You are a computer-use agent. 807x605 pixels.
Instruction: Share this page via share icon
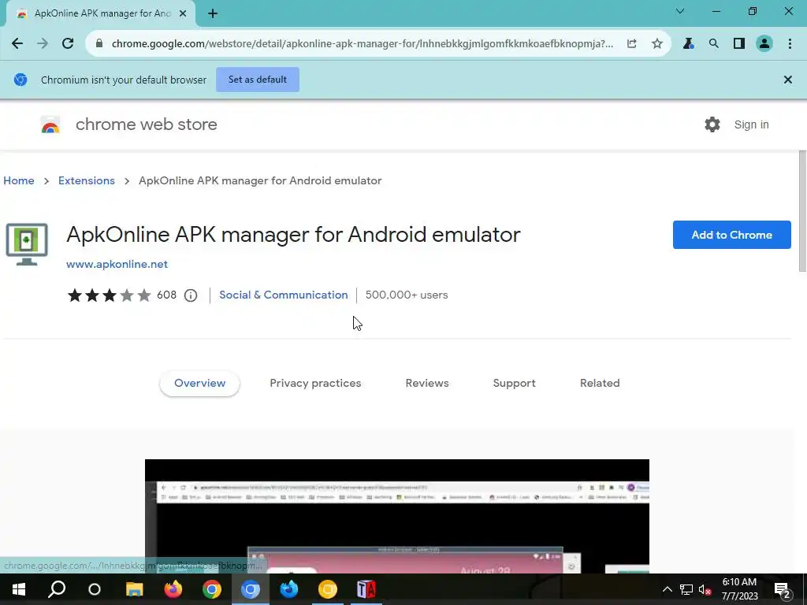click(x=631, y=44)
